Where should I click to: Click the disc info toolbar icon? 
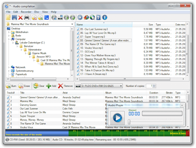tap(54, 17)
